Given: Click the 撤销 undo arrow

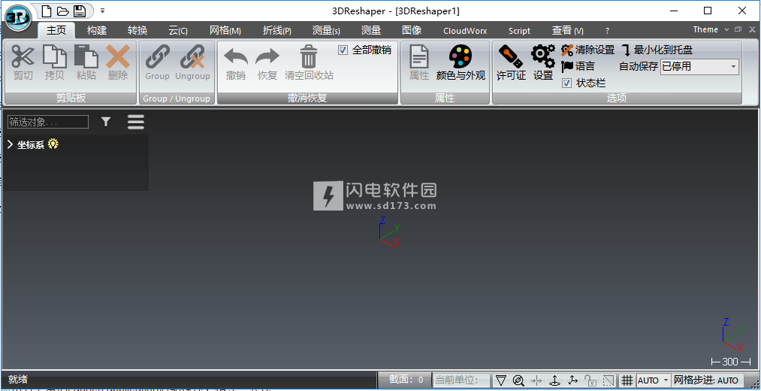Looking at the screenshot, I should tap(236, 56).
